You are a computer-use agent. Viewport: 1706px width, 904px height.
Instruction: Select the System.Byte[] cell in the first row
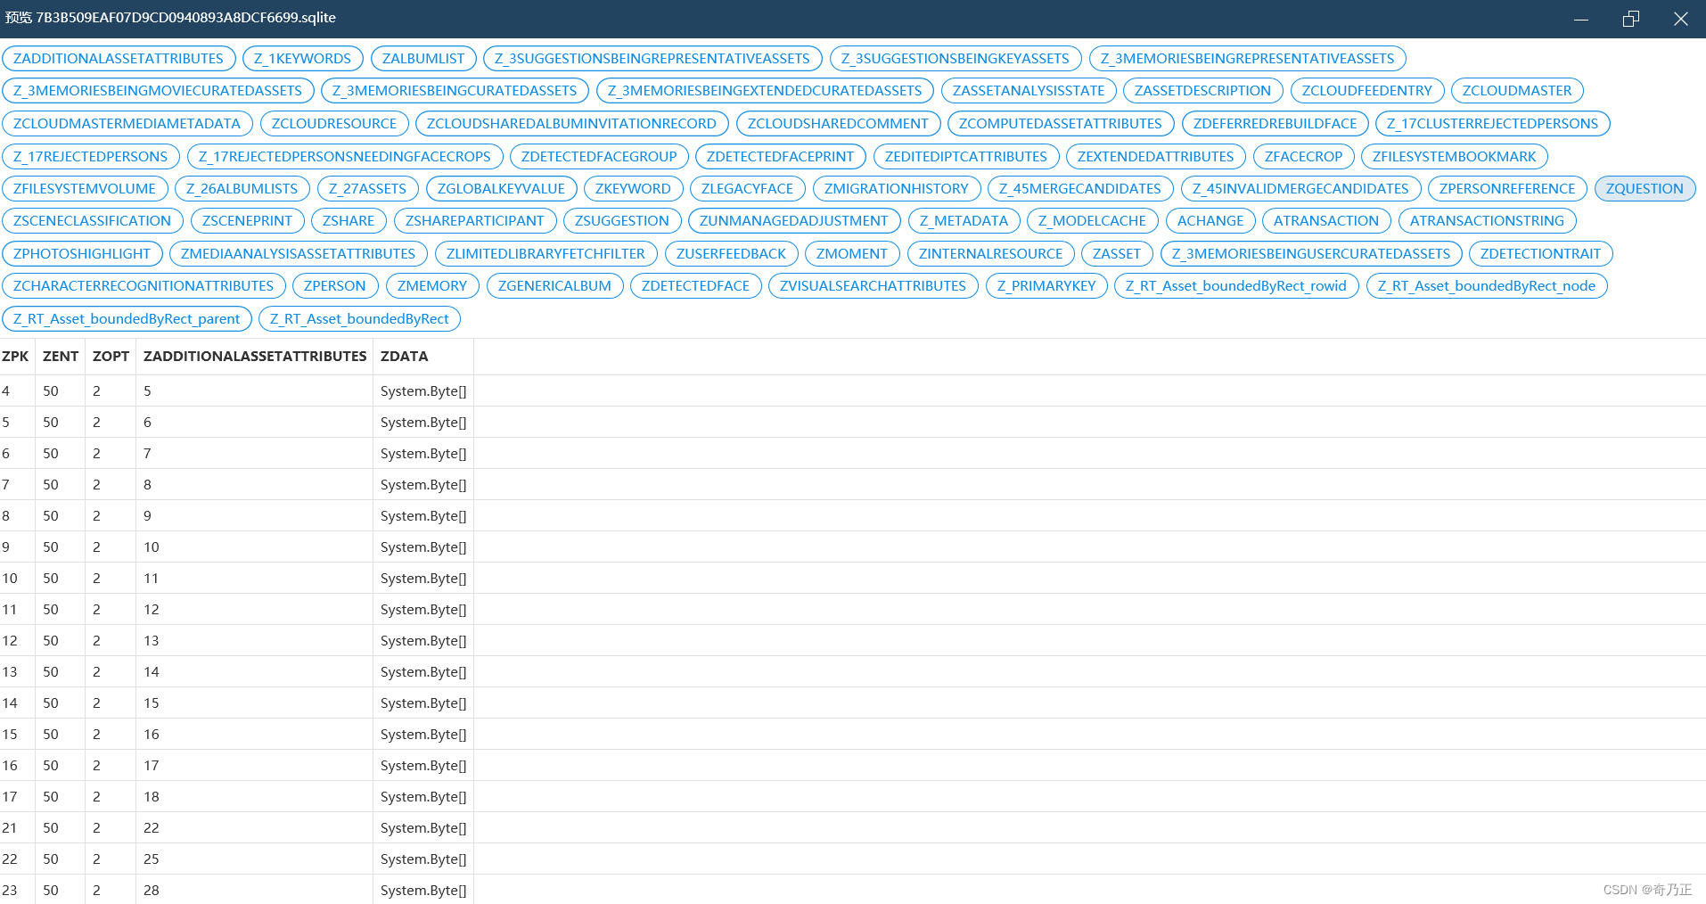pyautogui.click(x=423, y=391)
